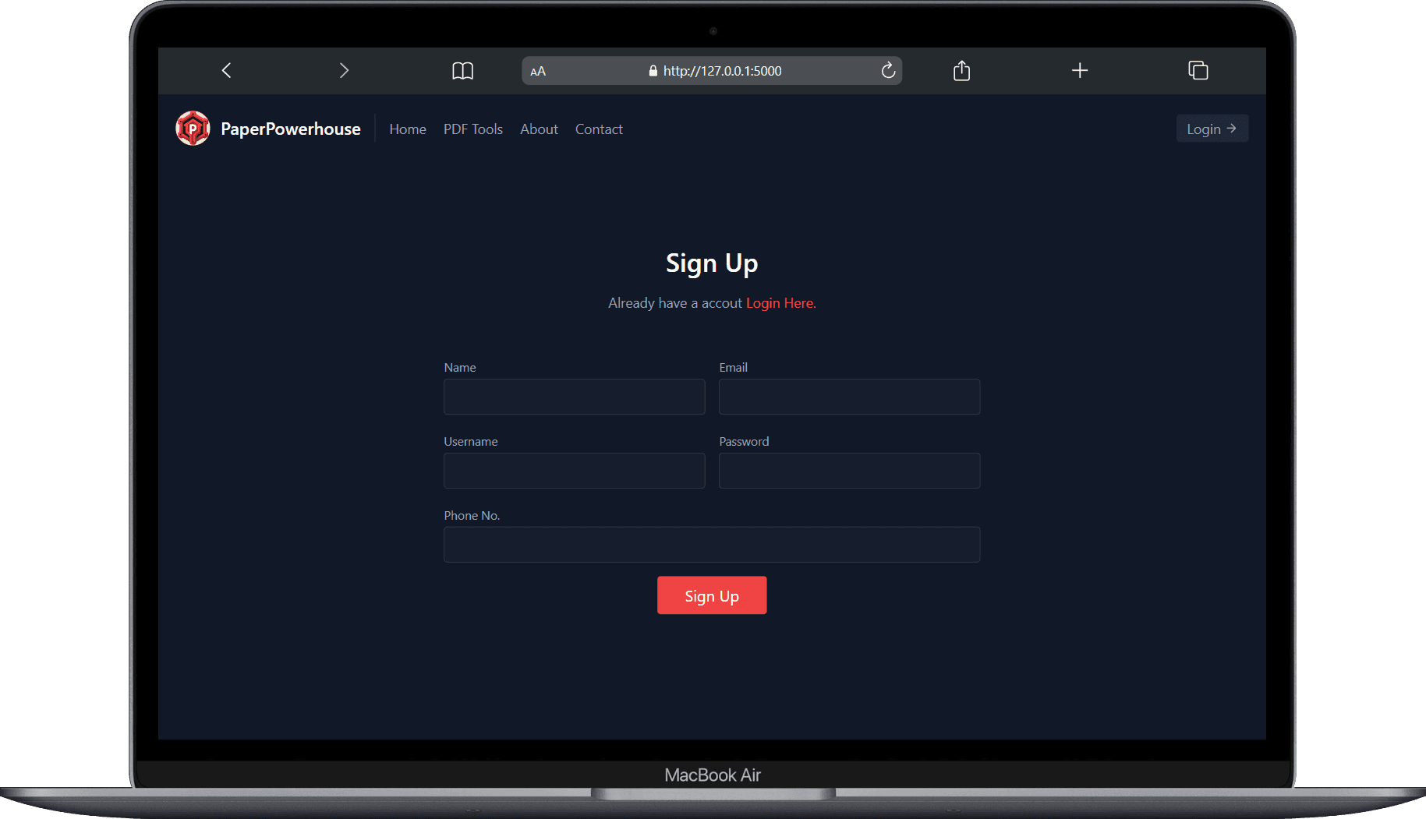Tap the AA reader text size icon
Screen dimensions: 1426x819
point(538,71)
